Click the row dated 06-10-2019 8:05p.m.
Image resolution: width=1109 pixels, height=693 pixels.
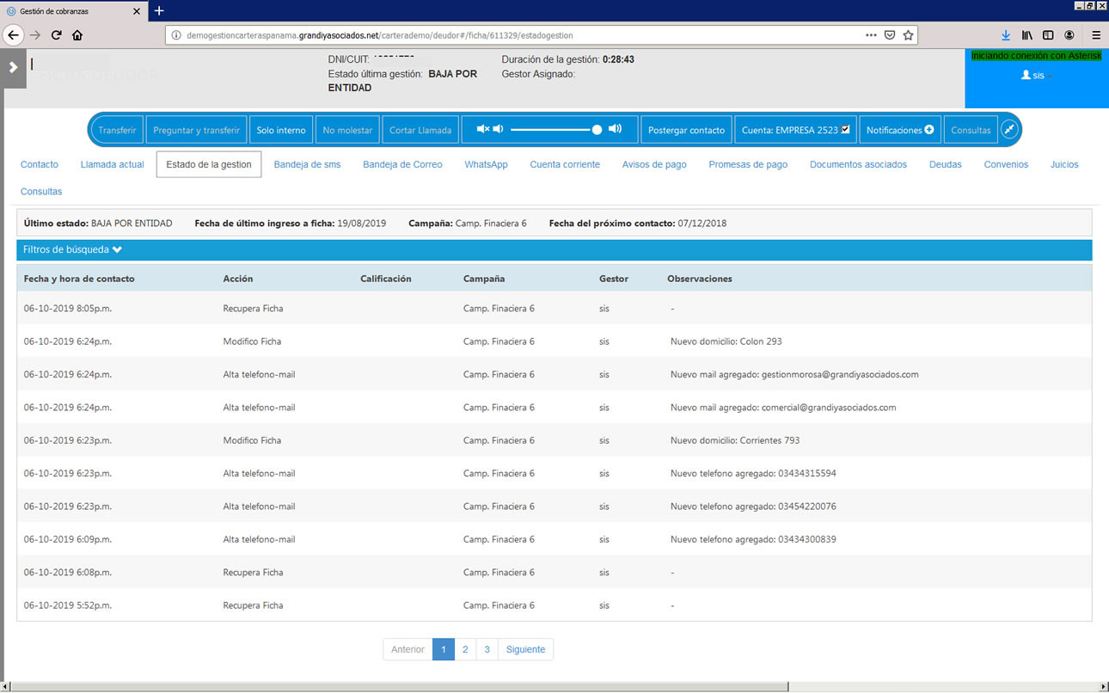click(554, 308)
